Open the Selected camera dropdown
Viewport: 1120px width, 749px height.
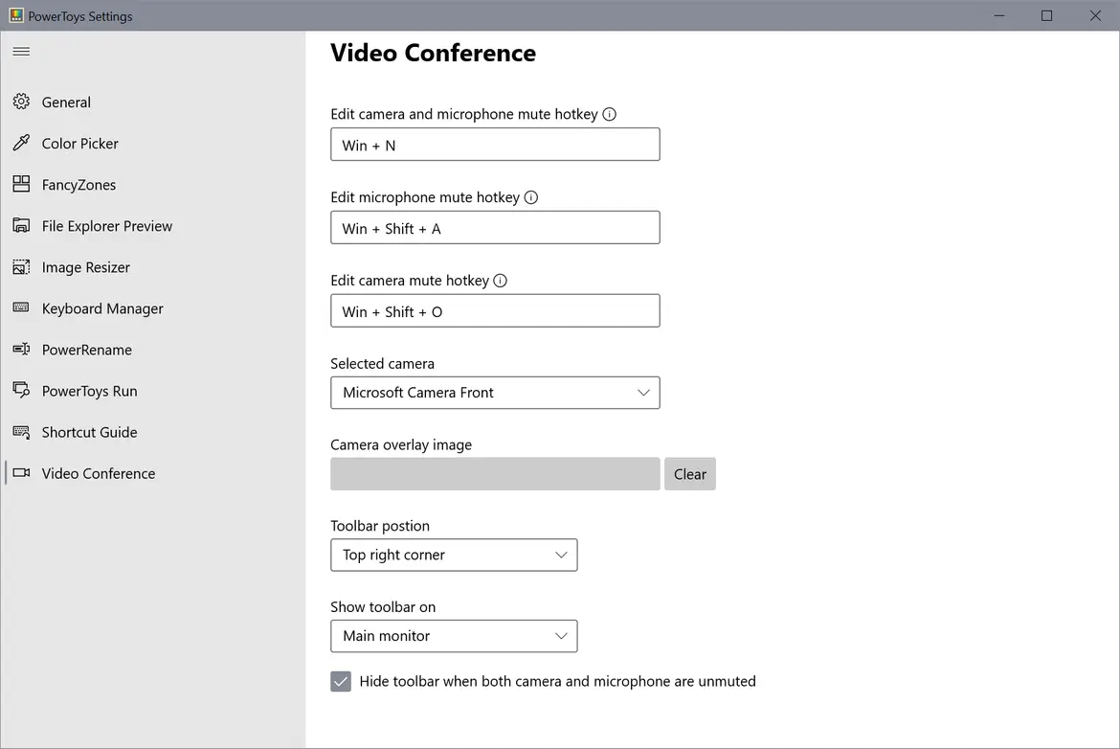495,393
